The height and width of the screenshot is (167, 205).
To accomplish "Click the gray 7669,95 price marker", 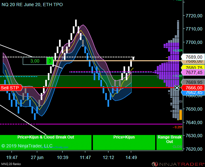I will (x=193, y=82).
